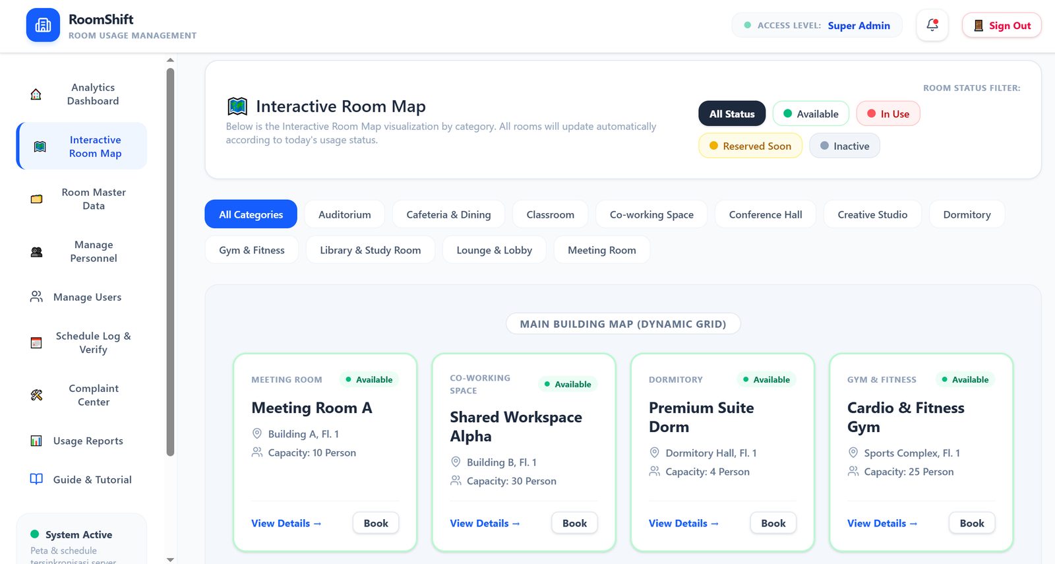Click location pin icon on Meeting Room A card
The height and width of the screenshot is (564, 1055).
coord(257,433)
